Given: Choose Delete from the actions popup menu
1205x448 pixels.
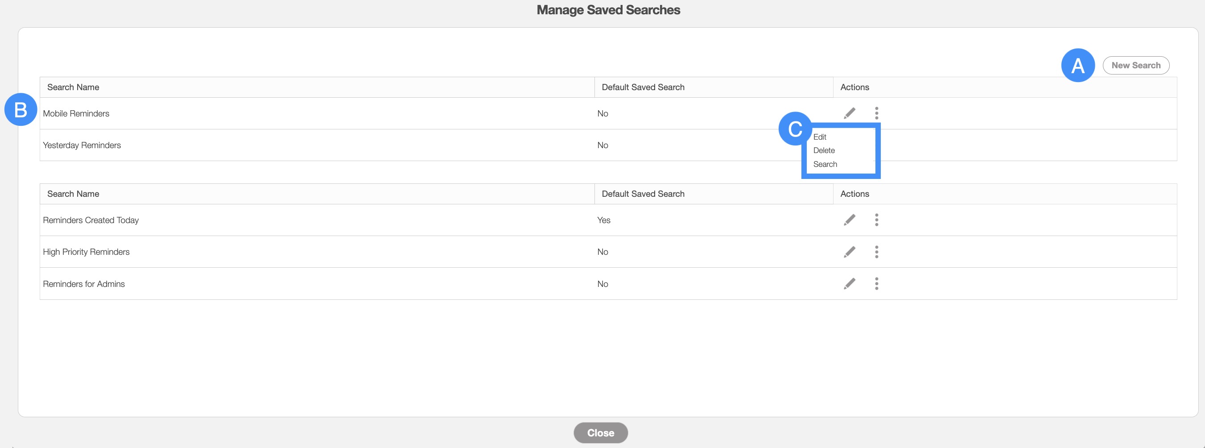Looking at the screenshot, I should pos(824,150).
